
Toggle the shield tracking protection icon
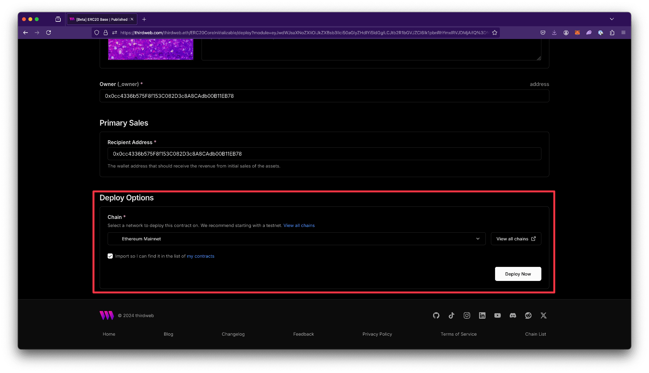pos(96,32)
